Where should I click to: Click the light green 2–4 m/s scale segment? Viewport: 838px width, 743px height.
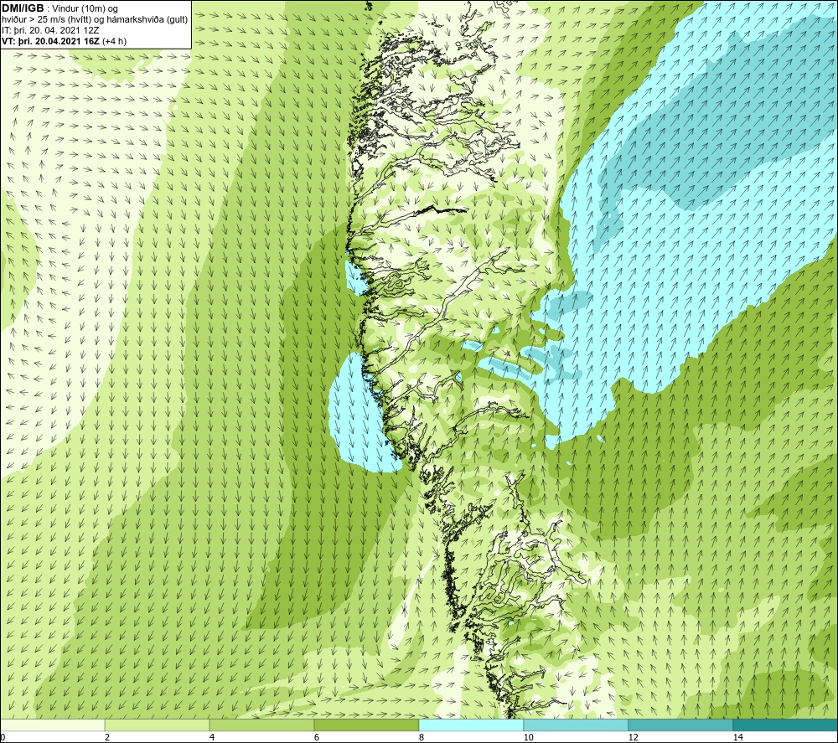coord(158,725)
